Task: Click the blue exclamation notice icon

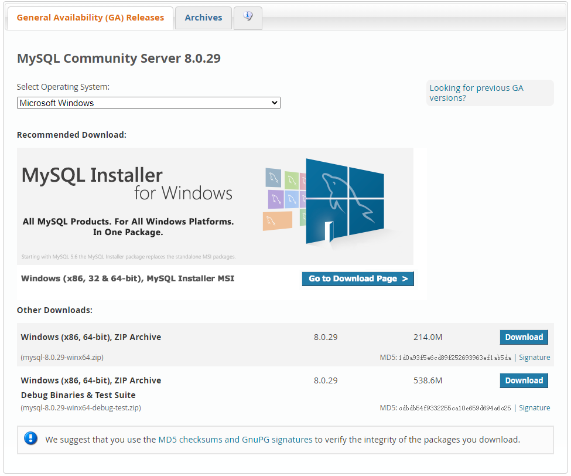Action: tap(30, 438)
